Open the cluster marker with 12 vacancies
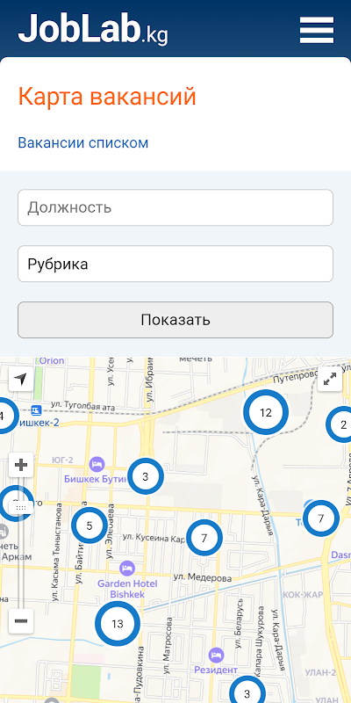351x703 pixels. point(266,412)
